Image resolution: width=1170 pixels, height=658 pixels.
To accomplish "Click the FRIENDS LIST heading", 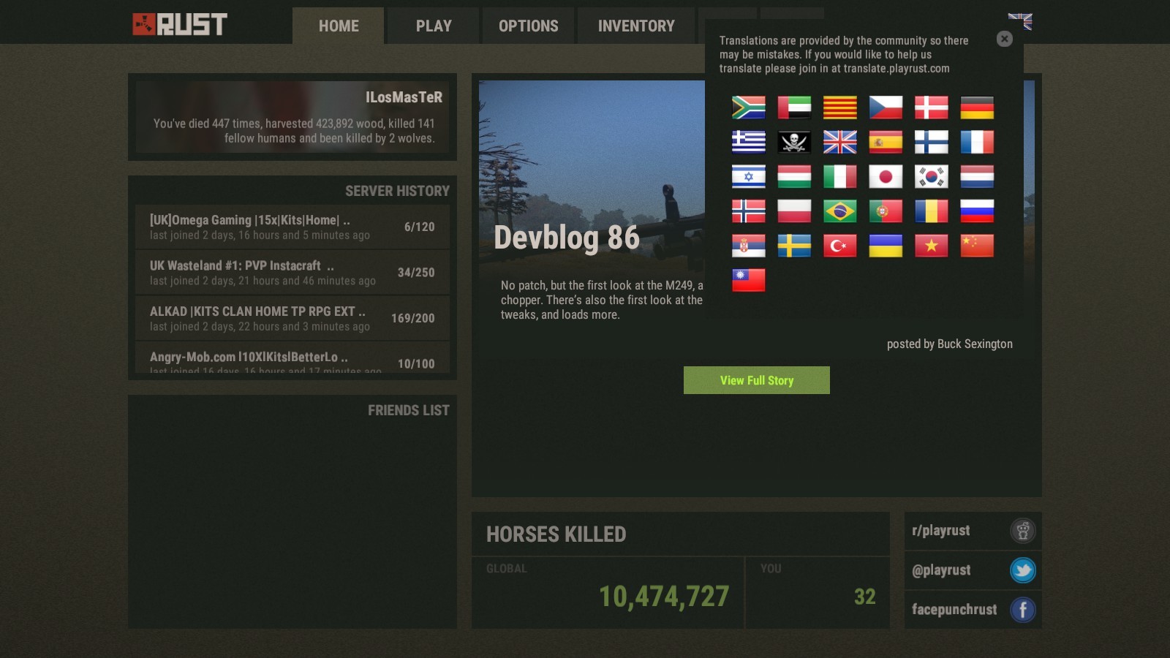I will click(409, 410).
